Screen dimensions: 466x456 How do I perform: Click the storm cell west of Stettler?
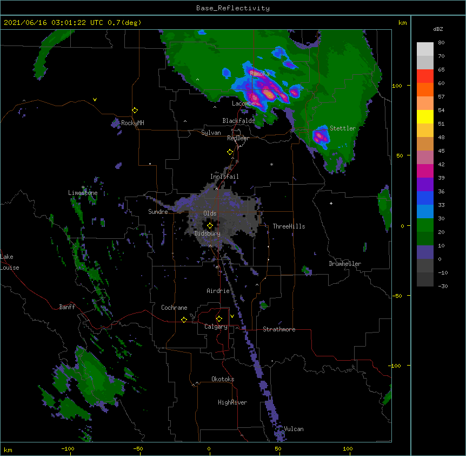pos(321,137)
